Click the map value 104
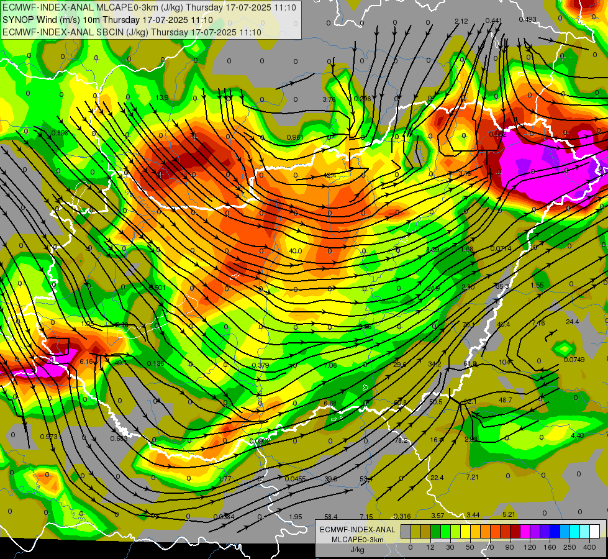Screen dimensions: 608x559 click(x=504, y=362)
